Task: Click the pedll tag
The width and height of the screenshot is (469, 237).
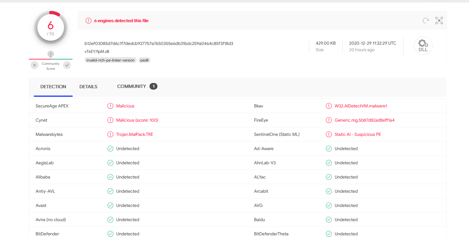Action: tap(145, 60)
